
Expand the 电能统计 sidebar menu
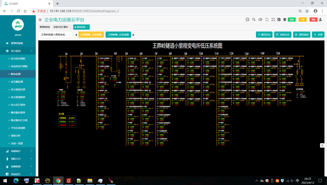(x=18, y=151)
